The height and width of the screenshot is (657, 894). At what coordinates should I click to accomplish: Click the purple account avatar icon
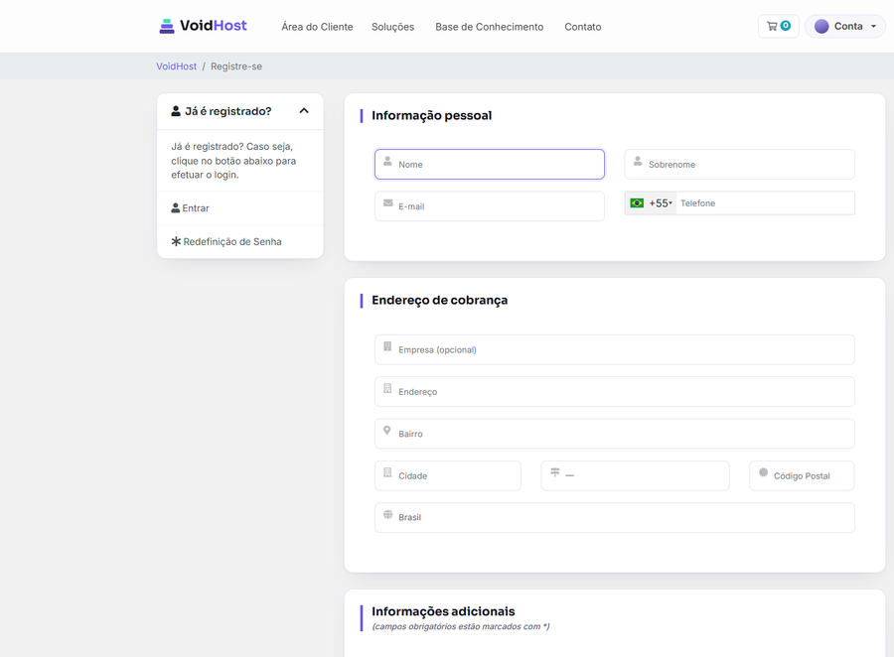coord(821,26)
